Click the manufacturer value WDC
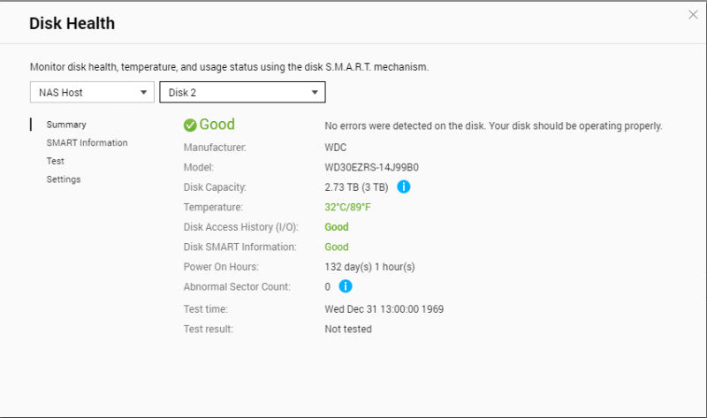 tap(336, 148)
